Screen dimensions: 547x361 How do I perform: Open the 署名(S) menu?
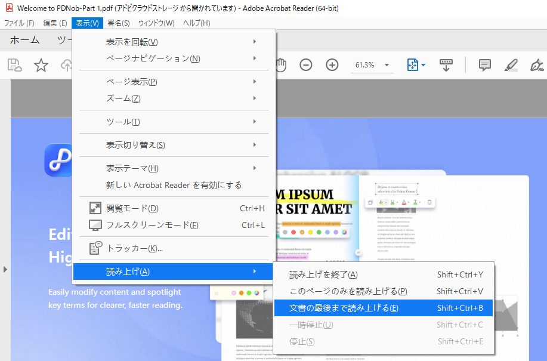coord(118,23)
